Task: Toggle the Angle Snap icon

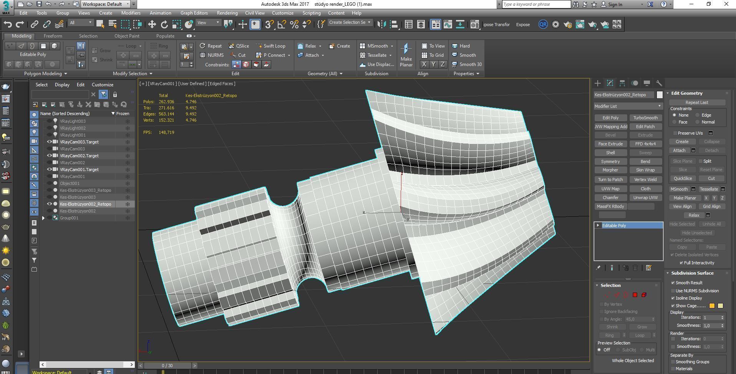Action: pyautogui.click(x=282, y=25)
